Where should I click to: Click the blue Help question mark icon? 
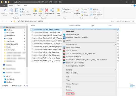[134, 6]
